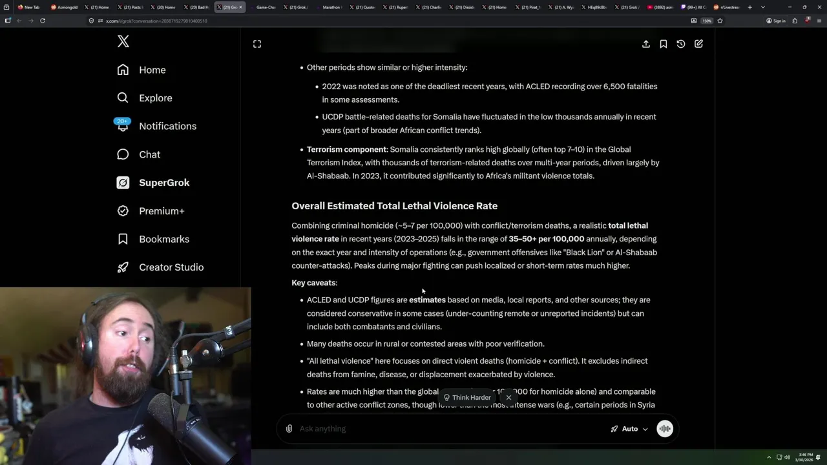Viewport: 827px width, 465px height.
Task: Click the attach file paperclip icon
Action: coord(289,429)
